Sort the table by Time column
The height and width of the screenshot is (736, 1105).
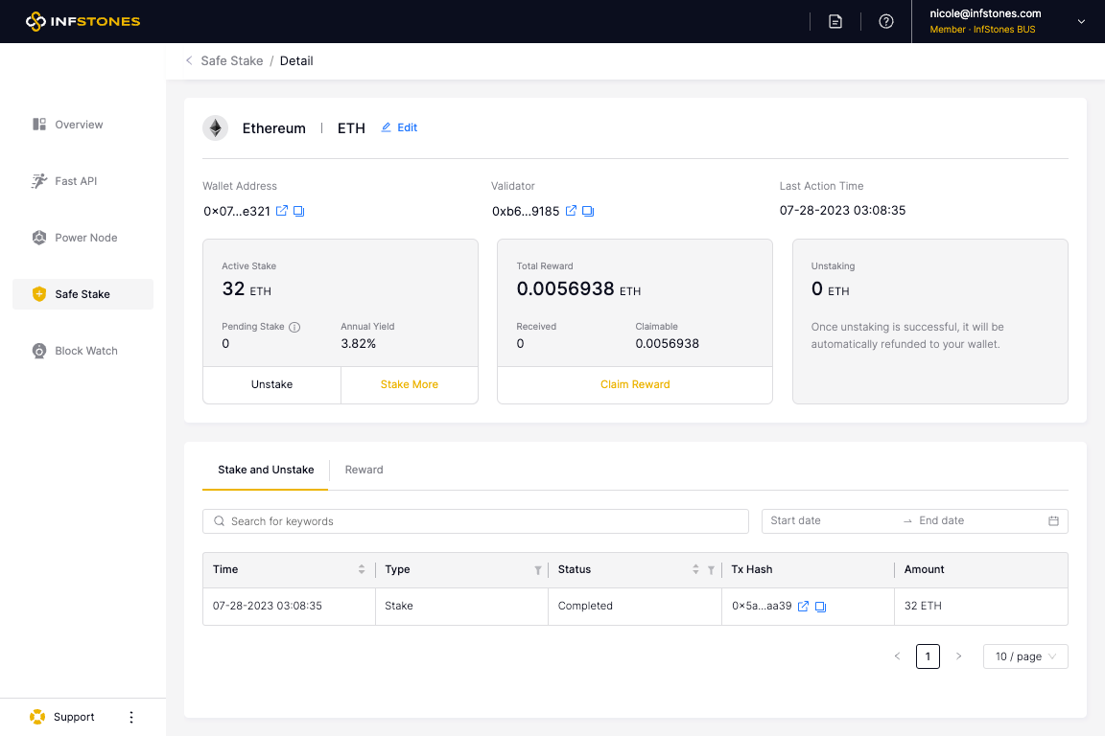point(362,569)
